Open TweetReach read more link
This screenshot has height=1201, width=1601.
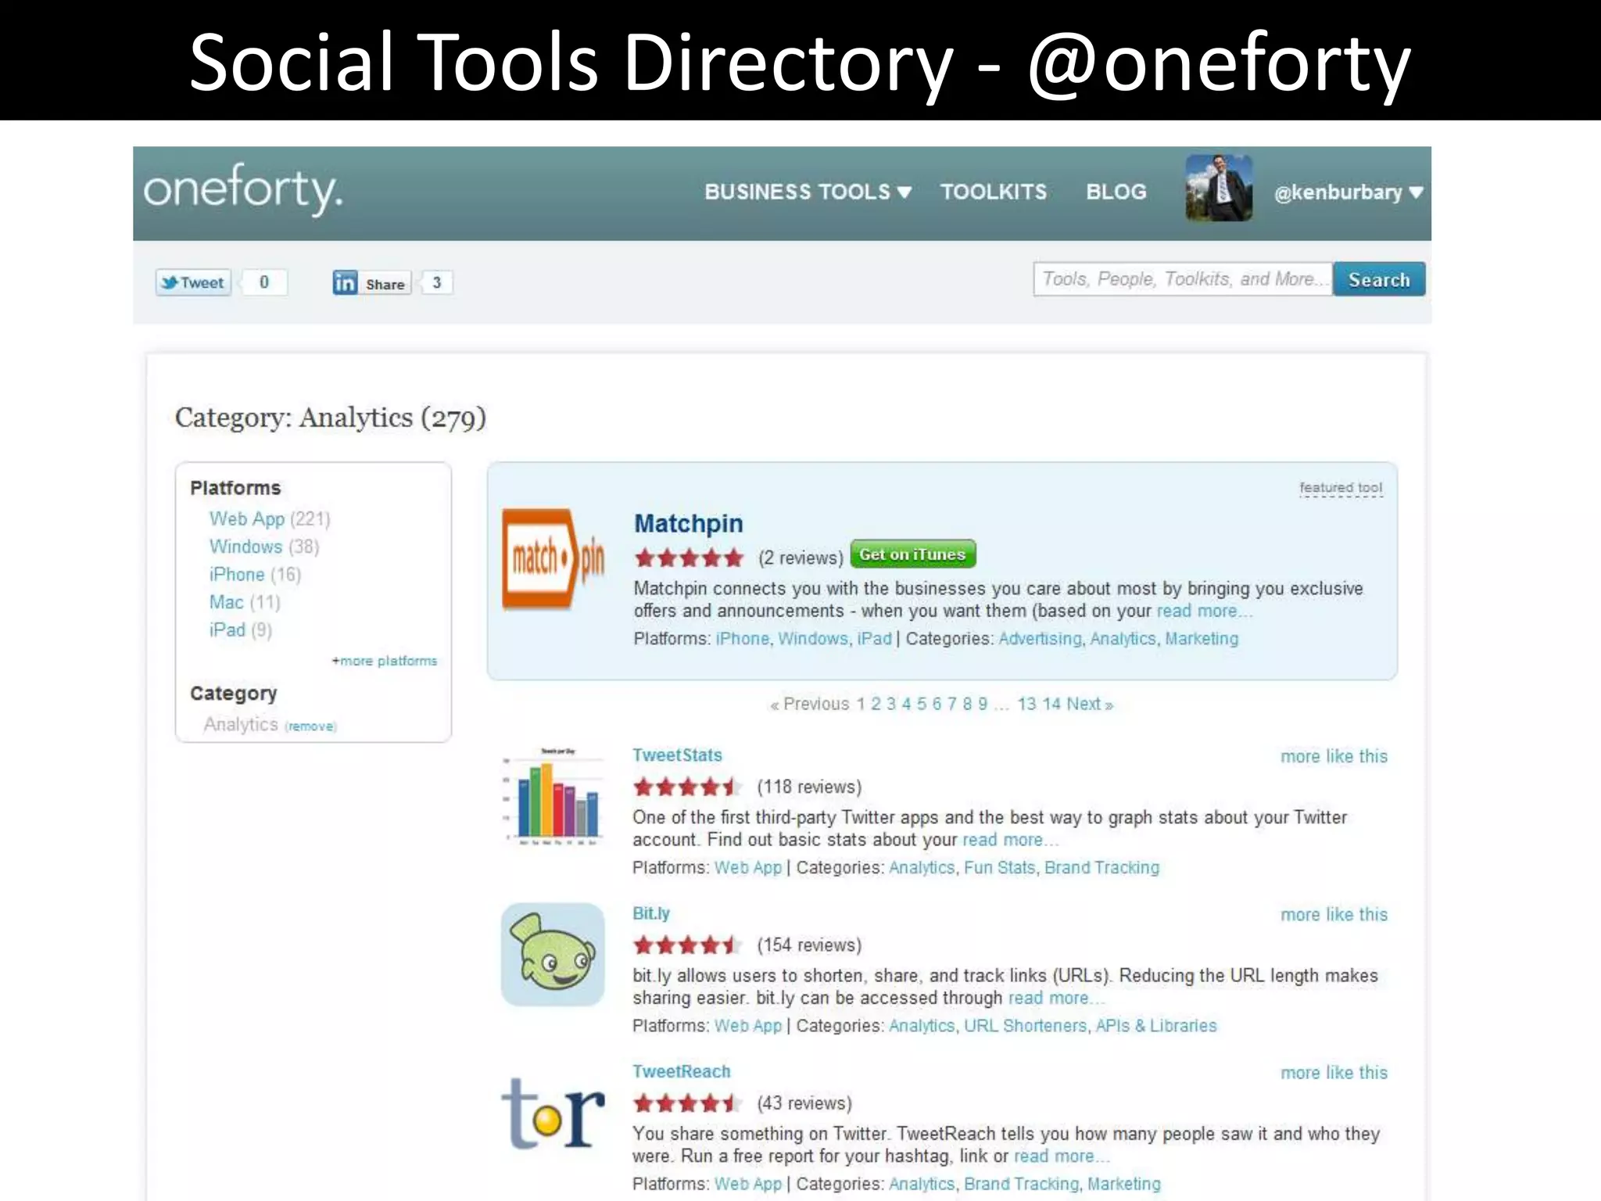click(x=1062, y=1156)
